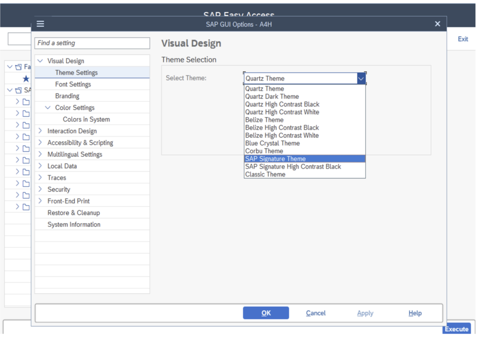Open Help in the options dialog

tap(415, 313)
